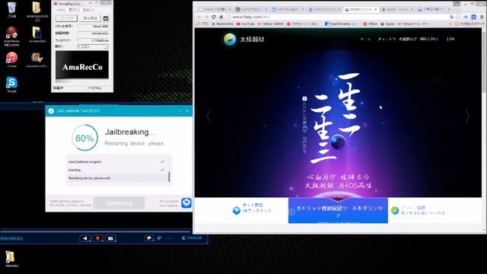Click TaiG jailbreak log list scrollbar
487x274 pixels.
coord(169,177)
